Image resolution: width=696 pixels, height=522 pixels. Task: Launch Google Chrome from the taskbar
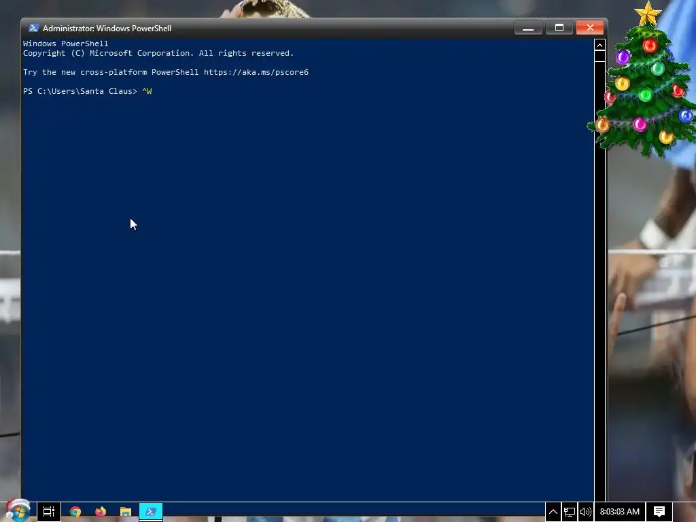pos(75,512)
